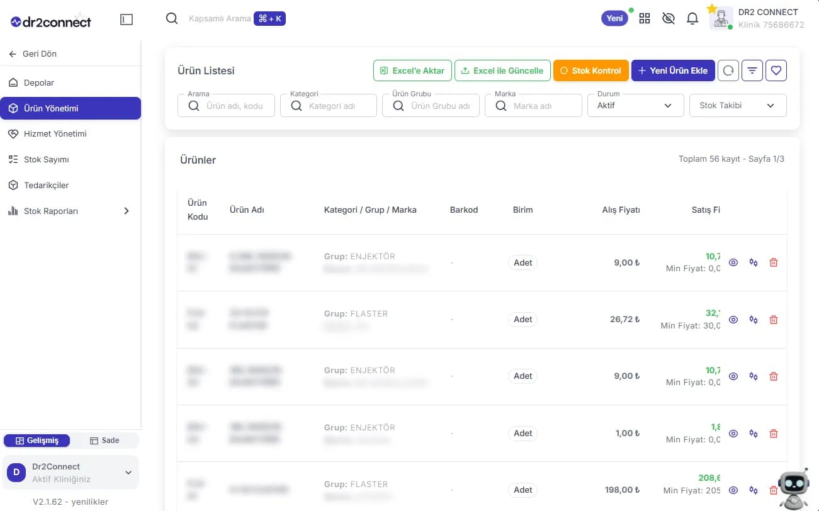
Task: Focus the Marka adı input field
Action: (x=533, y=106)
